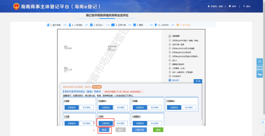Click 签名通知 in second card of bottom row
Image resolution: width=265 pixels, height=136 pixels.
point(121,123)
